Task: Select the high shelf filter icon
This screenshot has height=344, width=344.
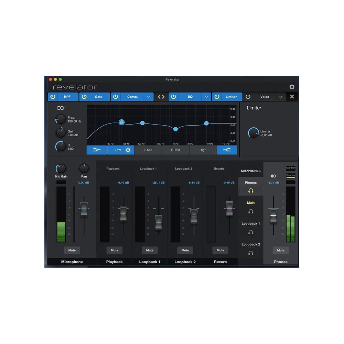Action: (x=227, y=150)
